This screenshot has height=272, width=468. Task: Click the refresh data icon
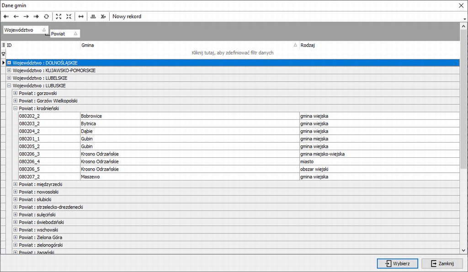[46, 16]
